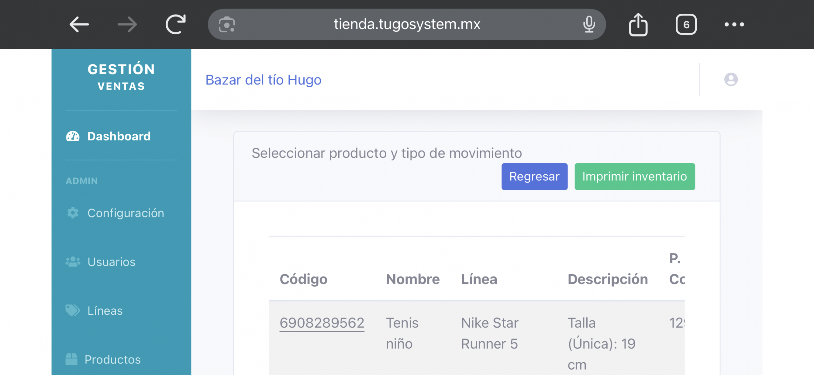This screenshot has height=375, width=814.
Task: Click the Dashboard speedometer icon
Action: point(73,136)
